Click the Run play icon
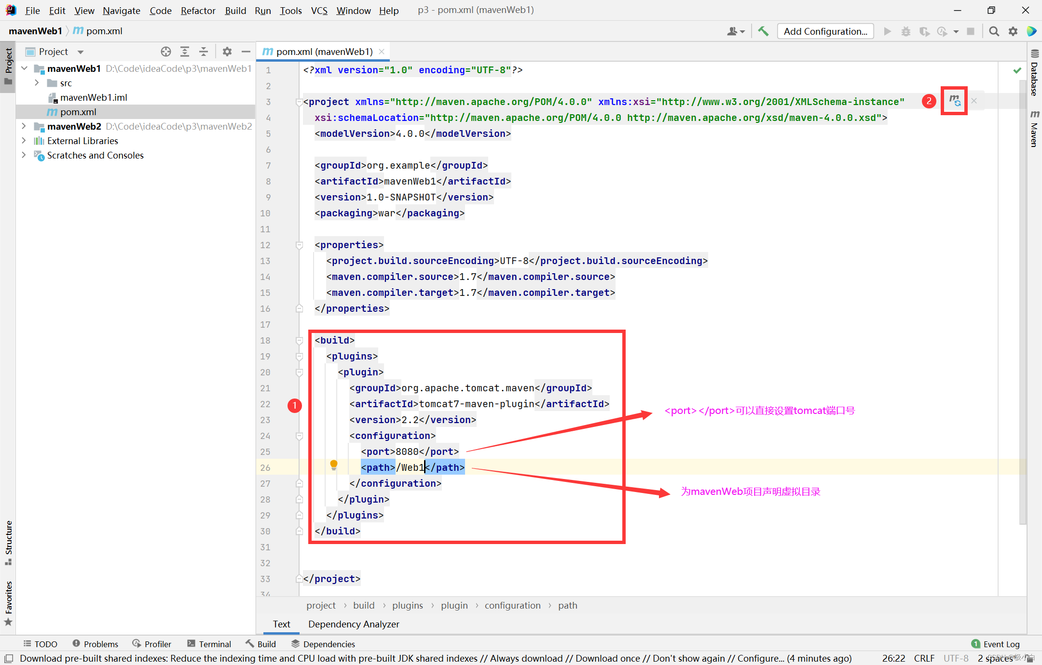This screenshot has height=665, width=1042. tap(887, 31)
